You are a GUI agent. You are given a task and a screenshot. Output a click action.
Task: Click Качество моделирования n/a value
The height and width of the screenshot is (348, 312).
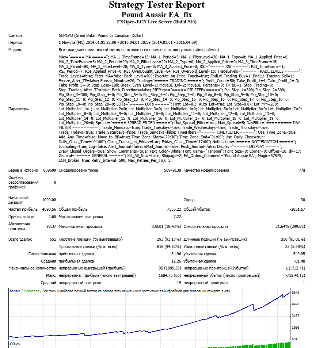coord(302,170)
